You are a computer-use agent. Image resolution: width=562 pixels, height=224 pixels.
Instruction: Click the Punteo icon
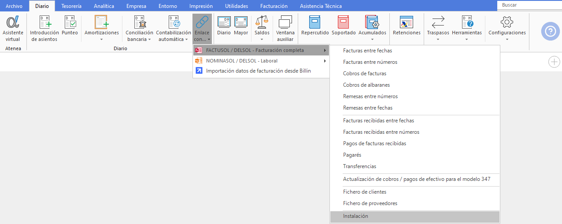tap(70, 22)
